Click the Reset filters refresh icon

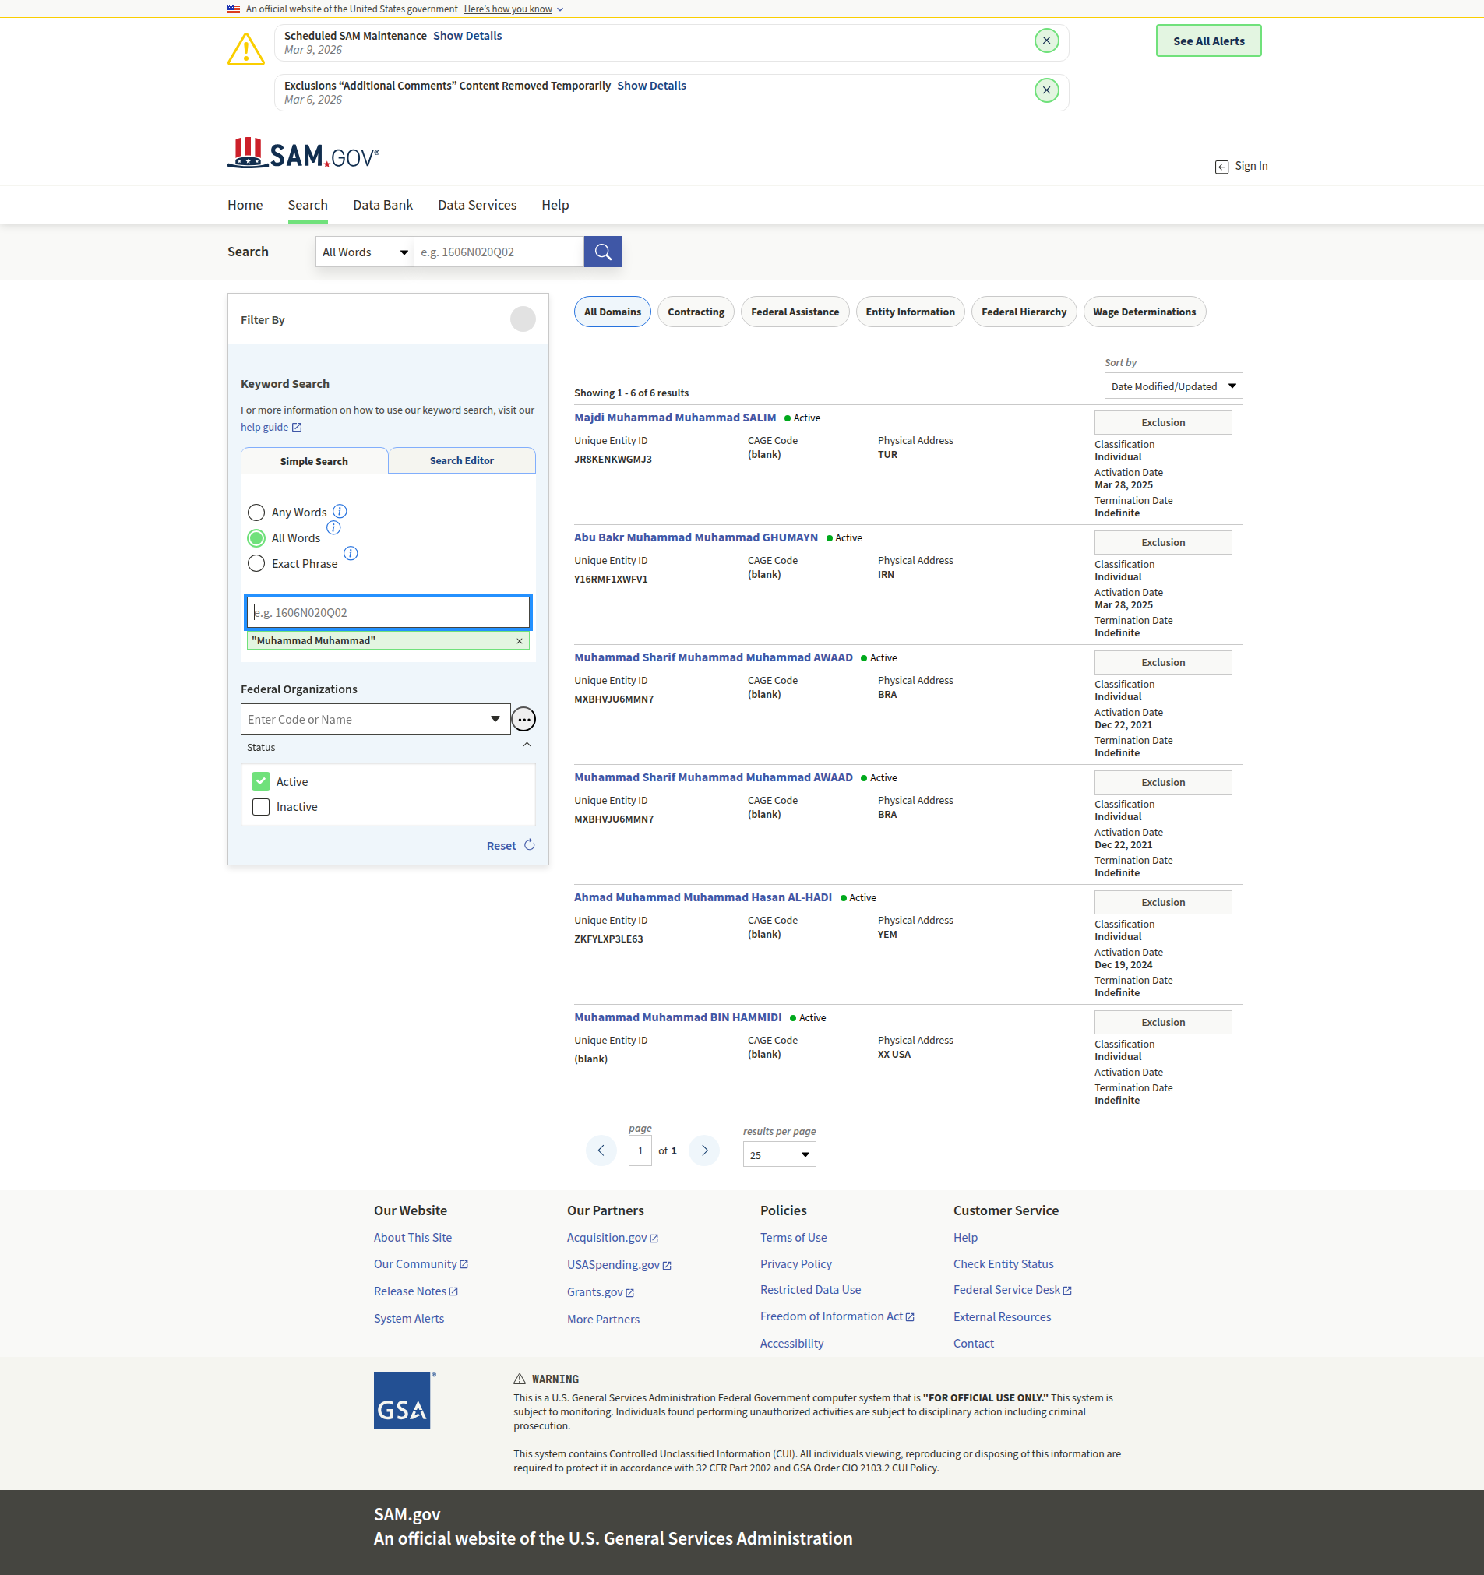(x=529, y=845)
